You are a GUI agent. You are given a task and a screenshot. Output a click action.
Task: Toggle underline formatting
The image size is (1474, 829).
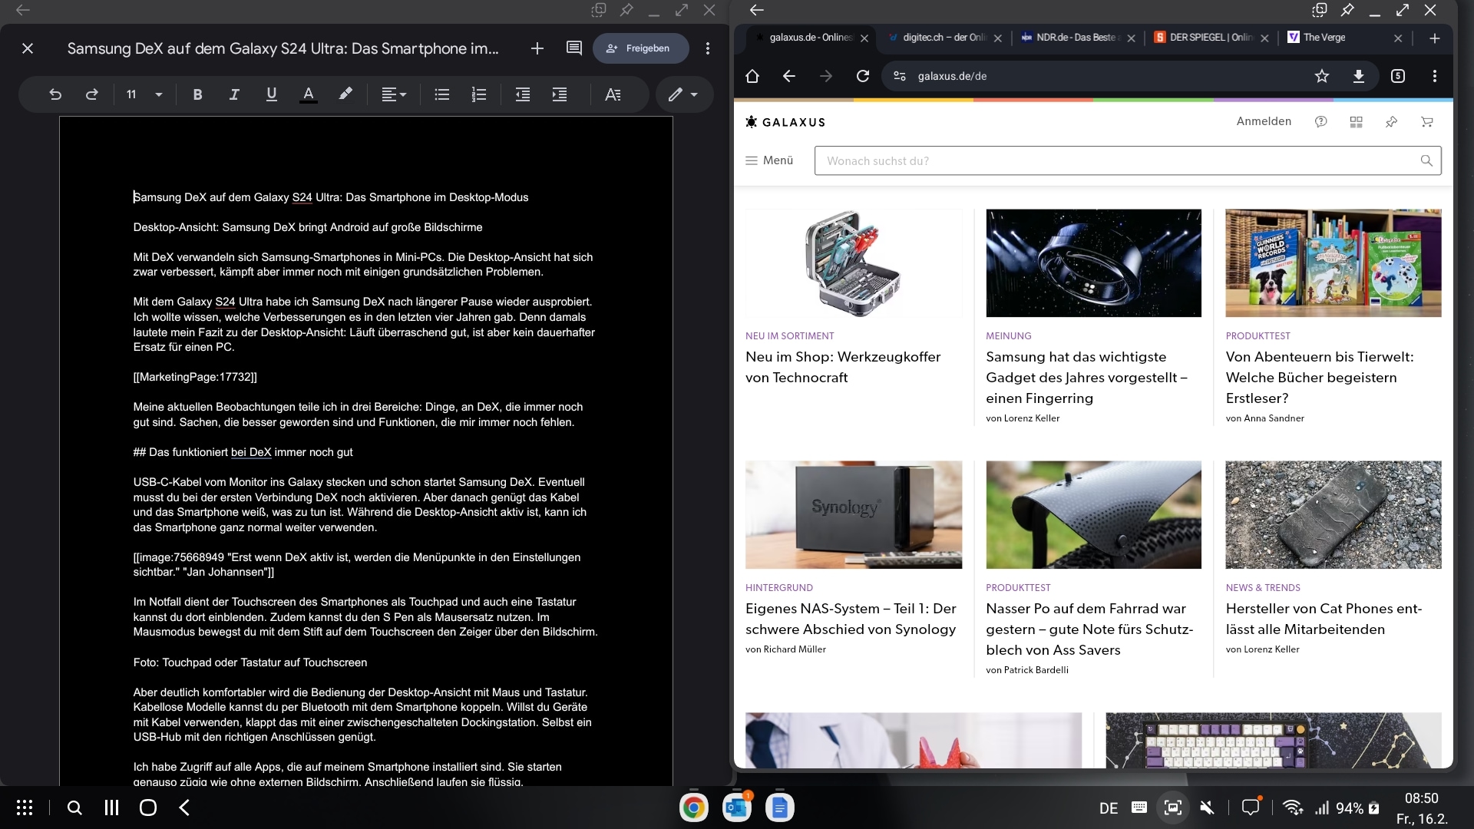tap(270, 94)
